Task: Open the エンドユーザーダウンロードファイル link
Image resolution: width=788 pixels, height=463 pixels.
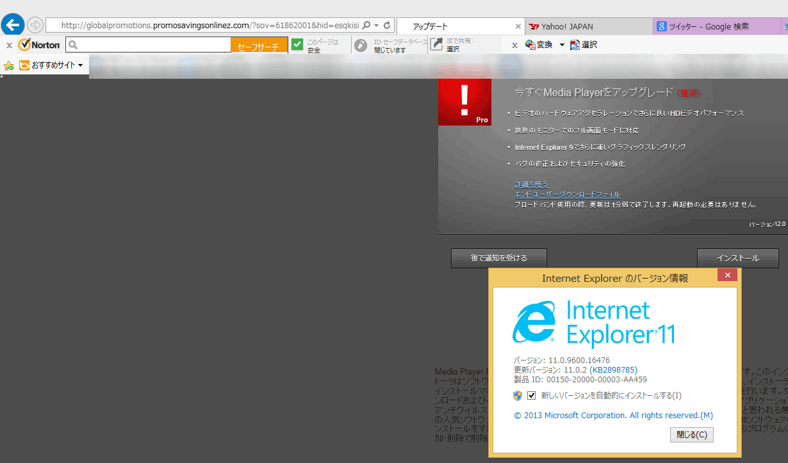Action: [567, 194]
